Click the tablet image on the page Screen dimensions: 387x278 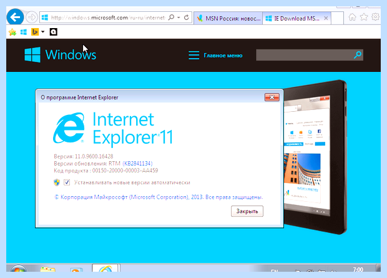coord(315,157)
